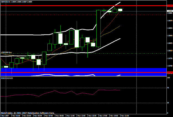The image size is (173, 117).
Task: Click the 2 Nov 07:00 time label
Action: click(48, 116)
